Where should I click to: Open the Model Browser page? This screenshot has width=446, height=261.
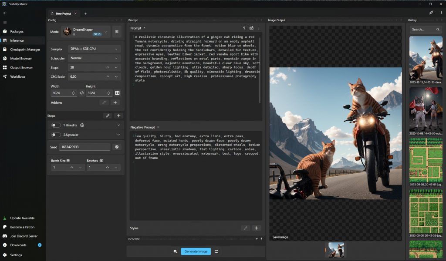(21, 59)
